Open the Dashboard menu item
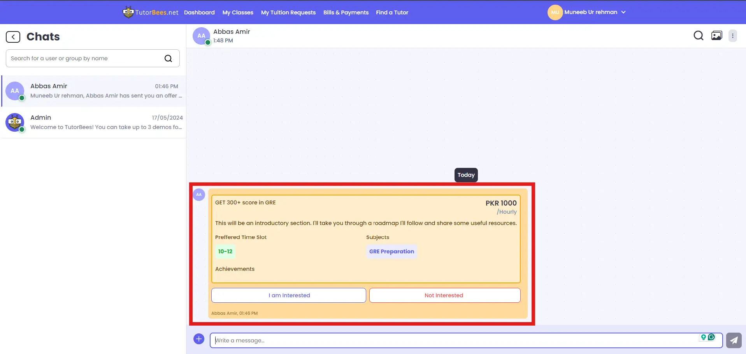746x354 pixels. click(199, 12)
